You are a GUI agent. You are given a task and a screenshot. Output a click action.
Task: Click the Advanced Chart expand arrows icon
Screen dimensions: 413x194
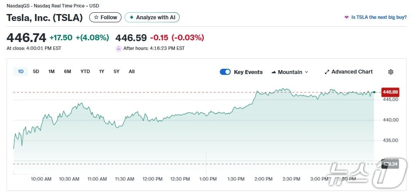coord(327,72)
